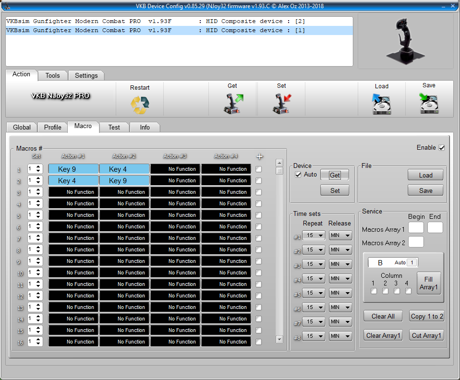The image size is (460, 380).
Task: Click the Get joystick icon with green arrow
Action: [x=233, y=103]
